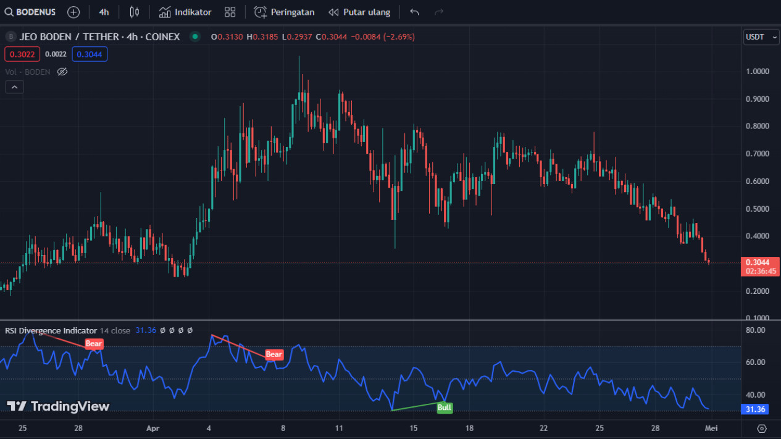Click the B symbol logo beside chart title

click(x=10, y=37)
